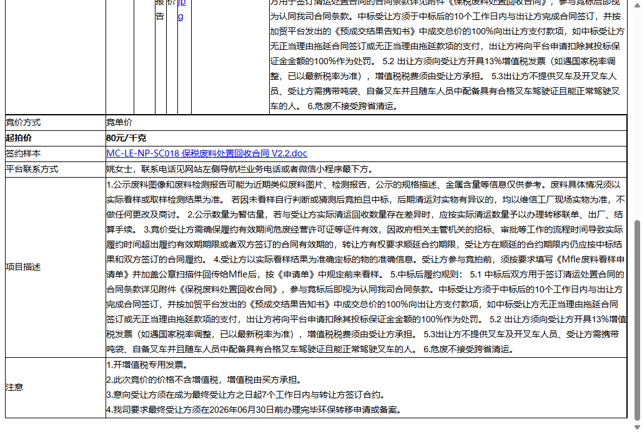Select the 竞价方式 row label
Image resolution: width=642 pixels, height=432 pixels.
tap(24, 122)
